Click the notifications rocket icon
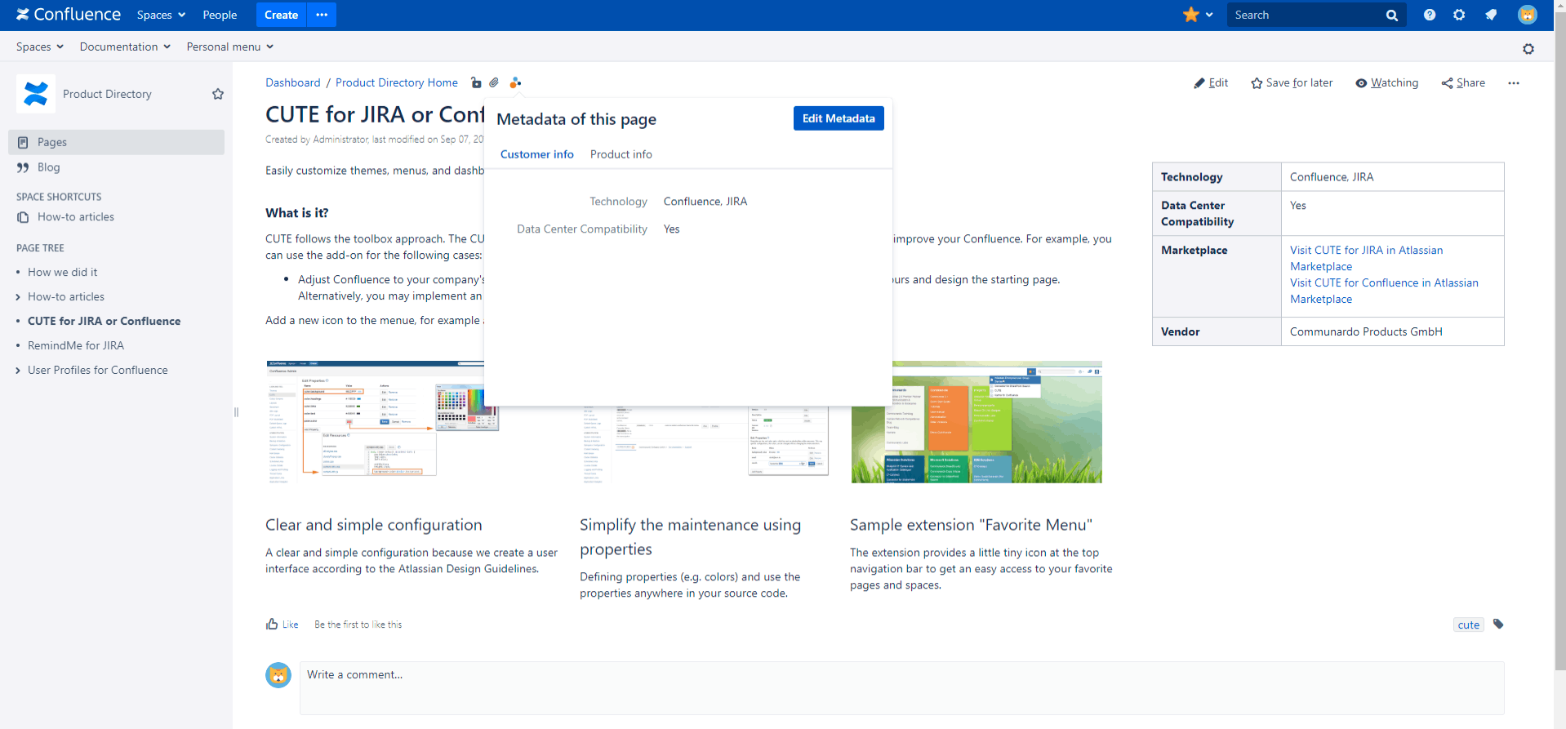Screen dimensions: 1566x729 pyautogui.click(x=1491, y=15)
